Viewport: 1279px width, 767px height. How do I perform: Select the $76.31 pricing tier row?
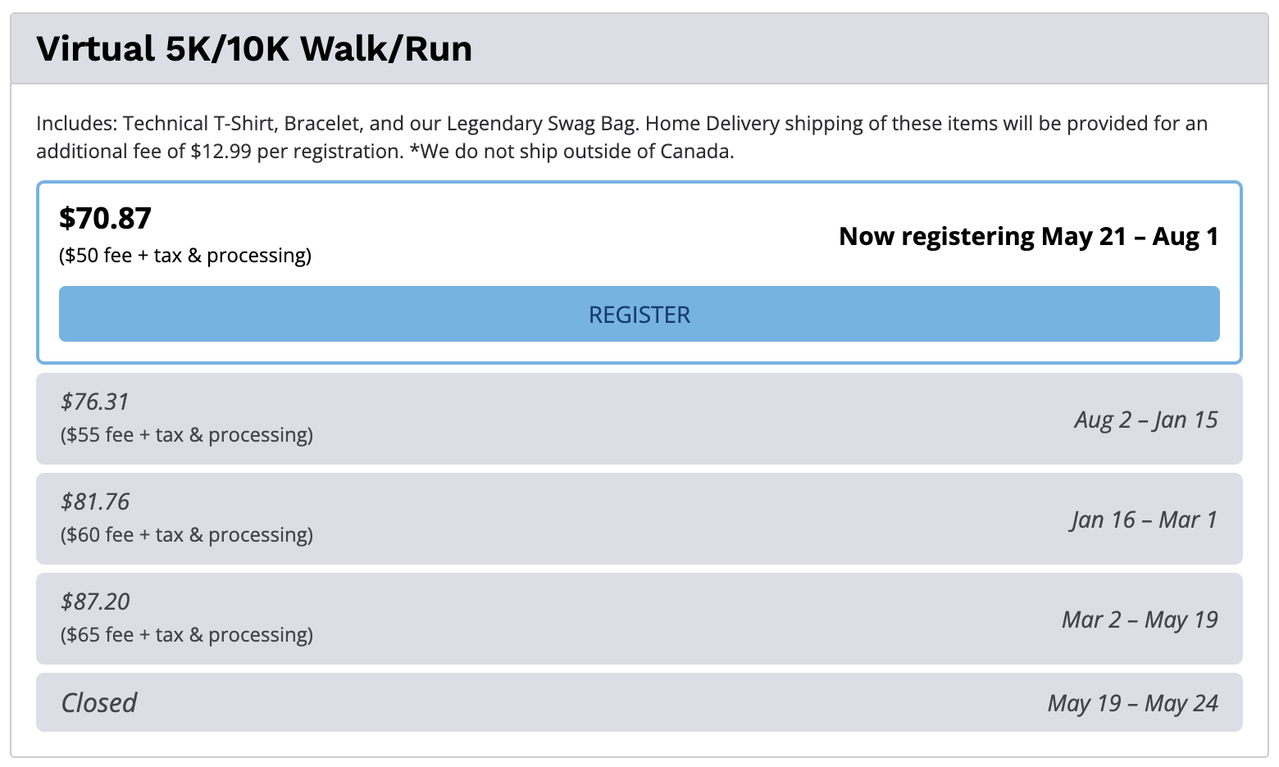point(639,419)
